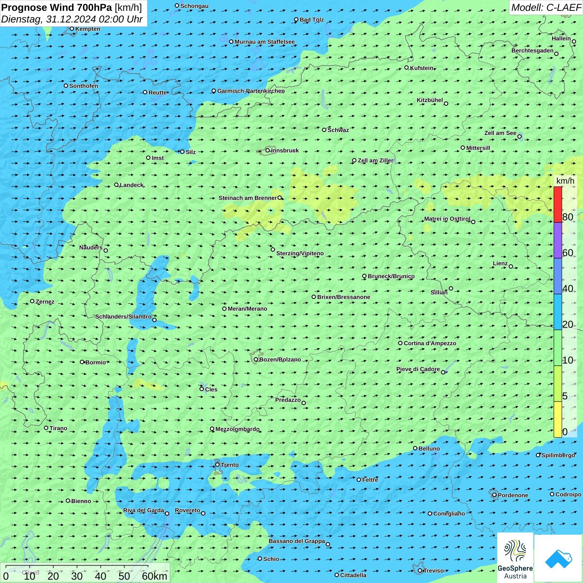Click the Bassano del Grappa label

tap(296, 541)
